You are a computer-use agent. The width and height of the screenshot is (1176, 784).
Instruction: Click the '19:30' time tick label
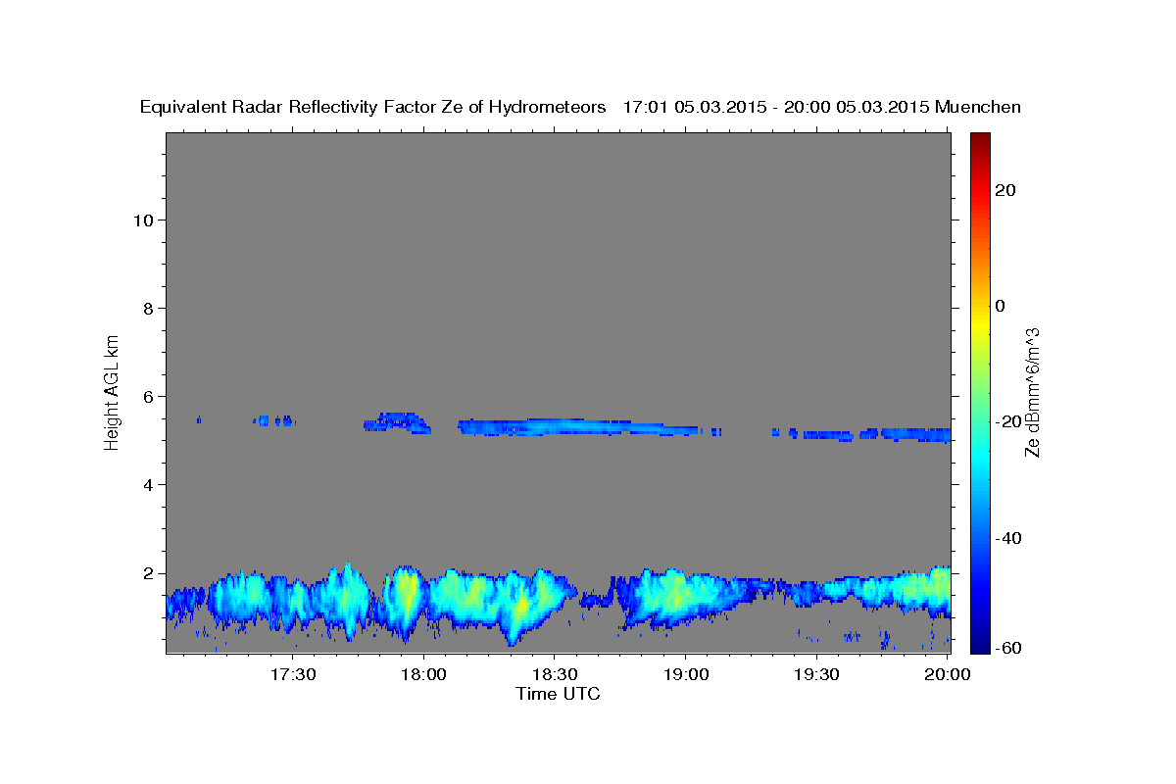(x=816, y=674)
